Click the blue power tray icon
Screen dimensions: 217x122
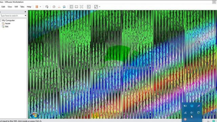tap(192, 106)
